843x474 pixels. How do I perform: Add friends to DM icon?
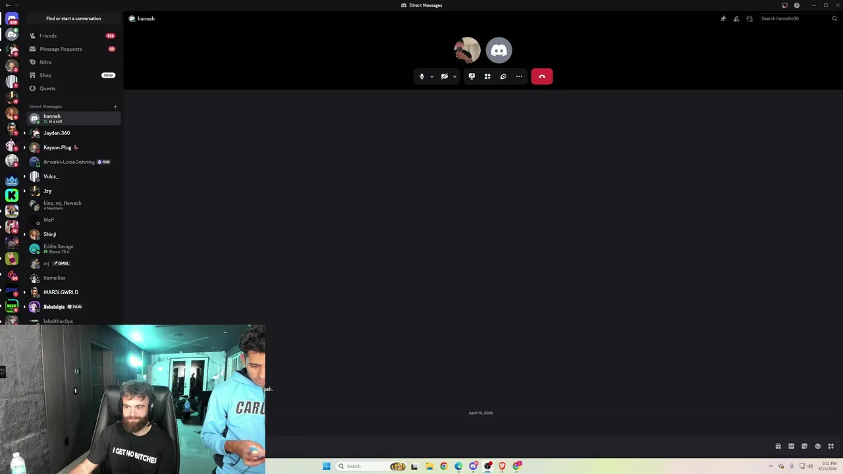tap(736, 18)
